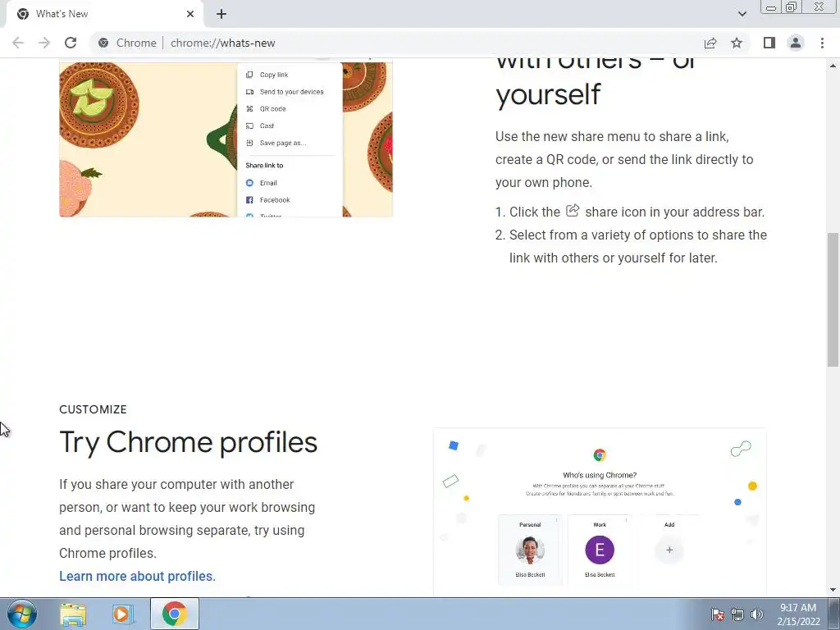This screenshot has width=840, height=630.
Task: Click 'QR code' in the share menu image
Action: 272,109
